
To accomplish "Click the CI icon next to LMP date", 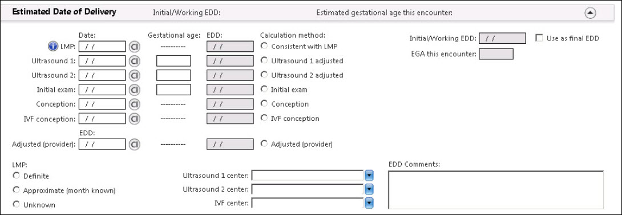I will point(135,47).
